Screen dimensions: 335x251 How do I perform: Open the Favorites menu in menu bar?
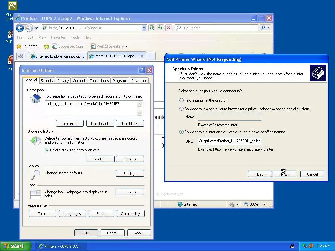58,37
